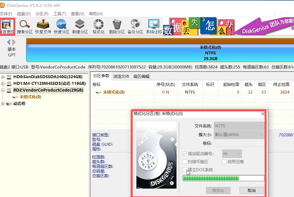Select HD0:SanDiskSDSSDA240G(224GB) in tree
Screen dimensions: 294x197
pos(48,77)
